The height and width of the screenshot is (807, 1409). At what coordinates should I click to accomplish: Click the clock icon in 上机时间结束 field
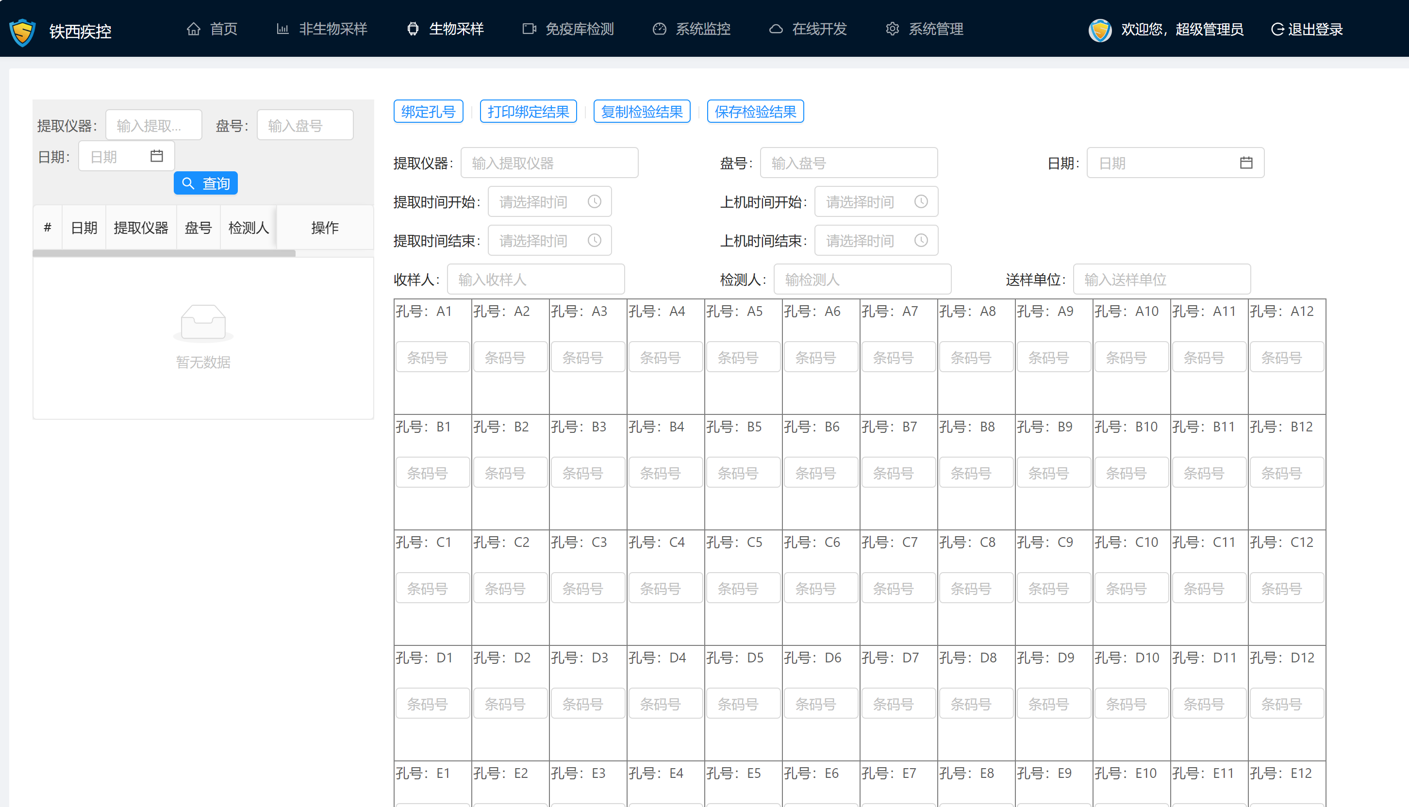(x=921, y=240)
